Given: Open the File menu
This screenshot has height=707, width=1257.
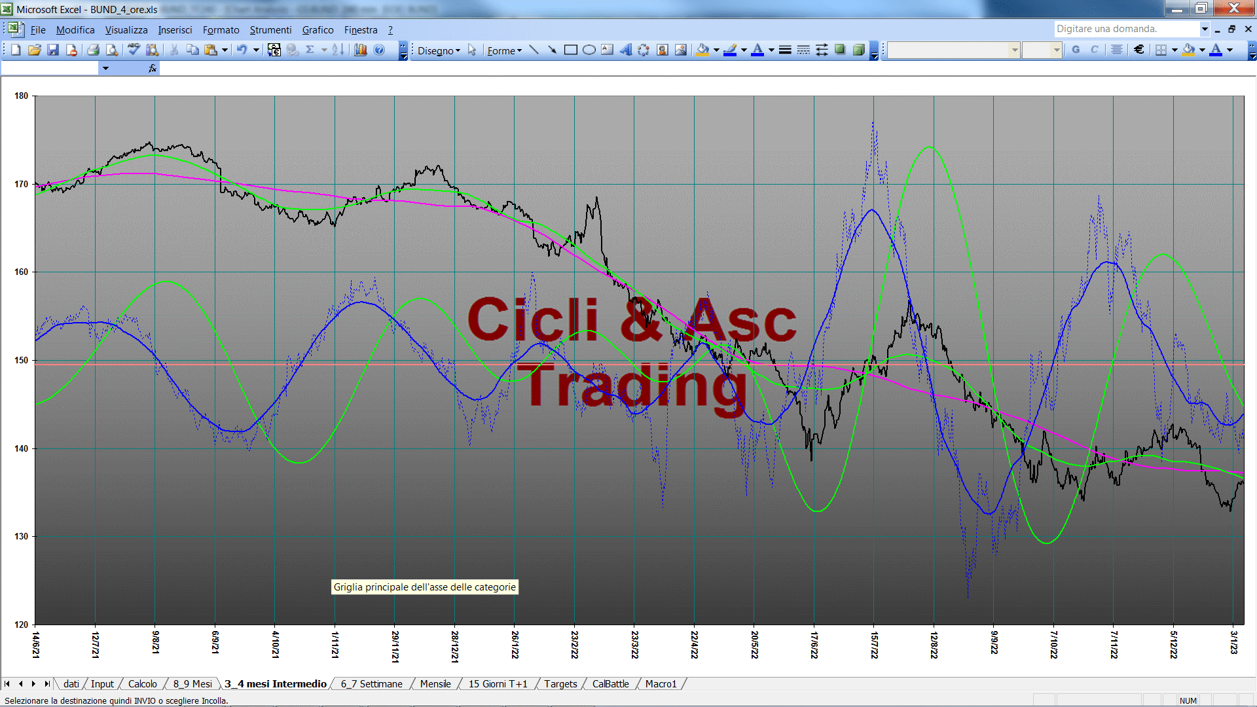Looking at the screenshot, I should click(x=38, y=30).
